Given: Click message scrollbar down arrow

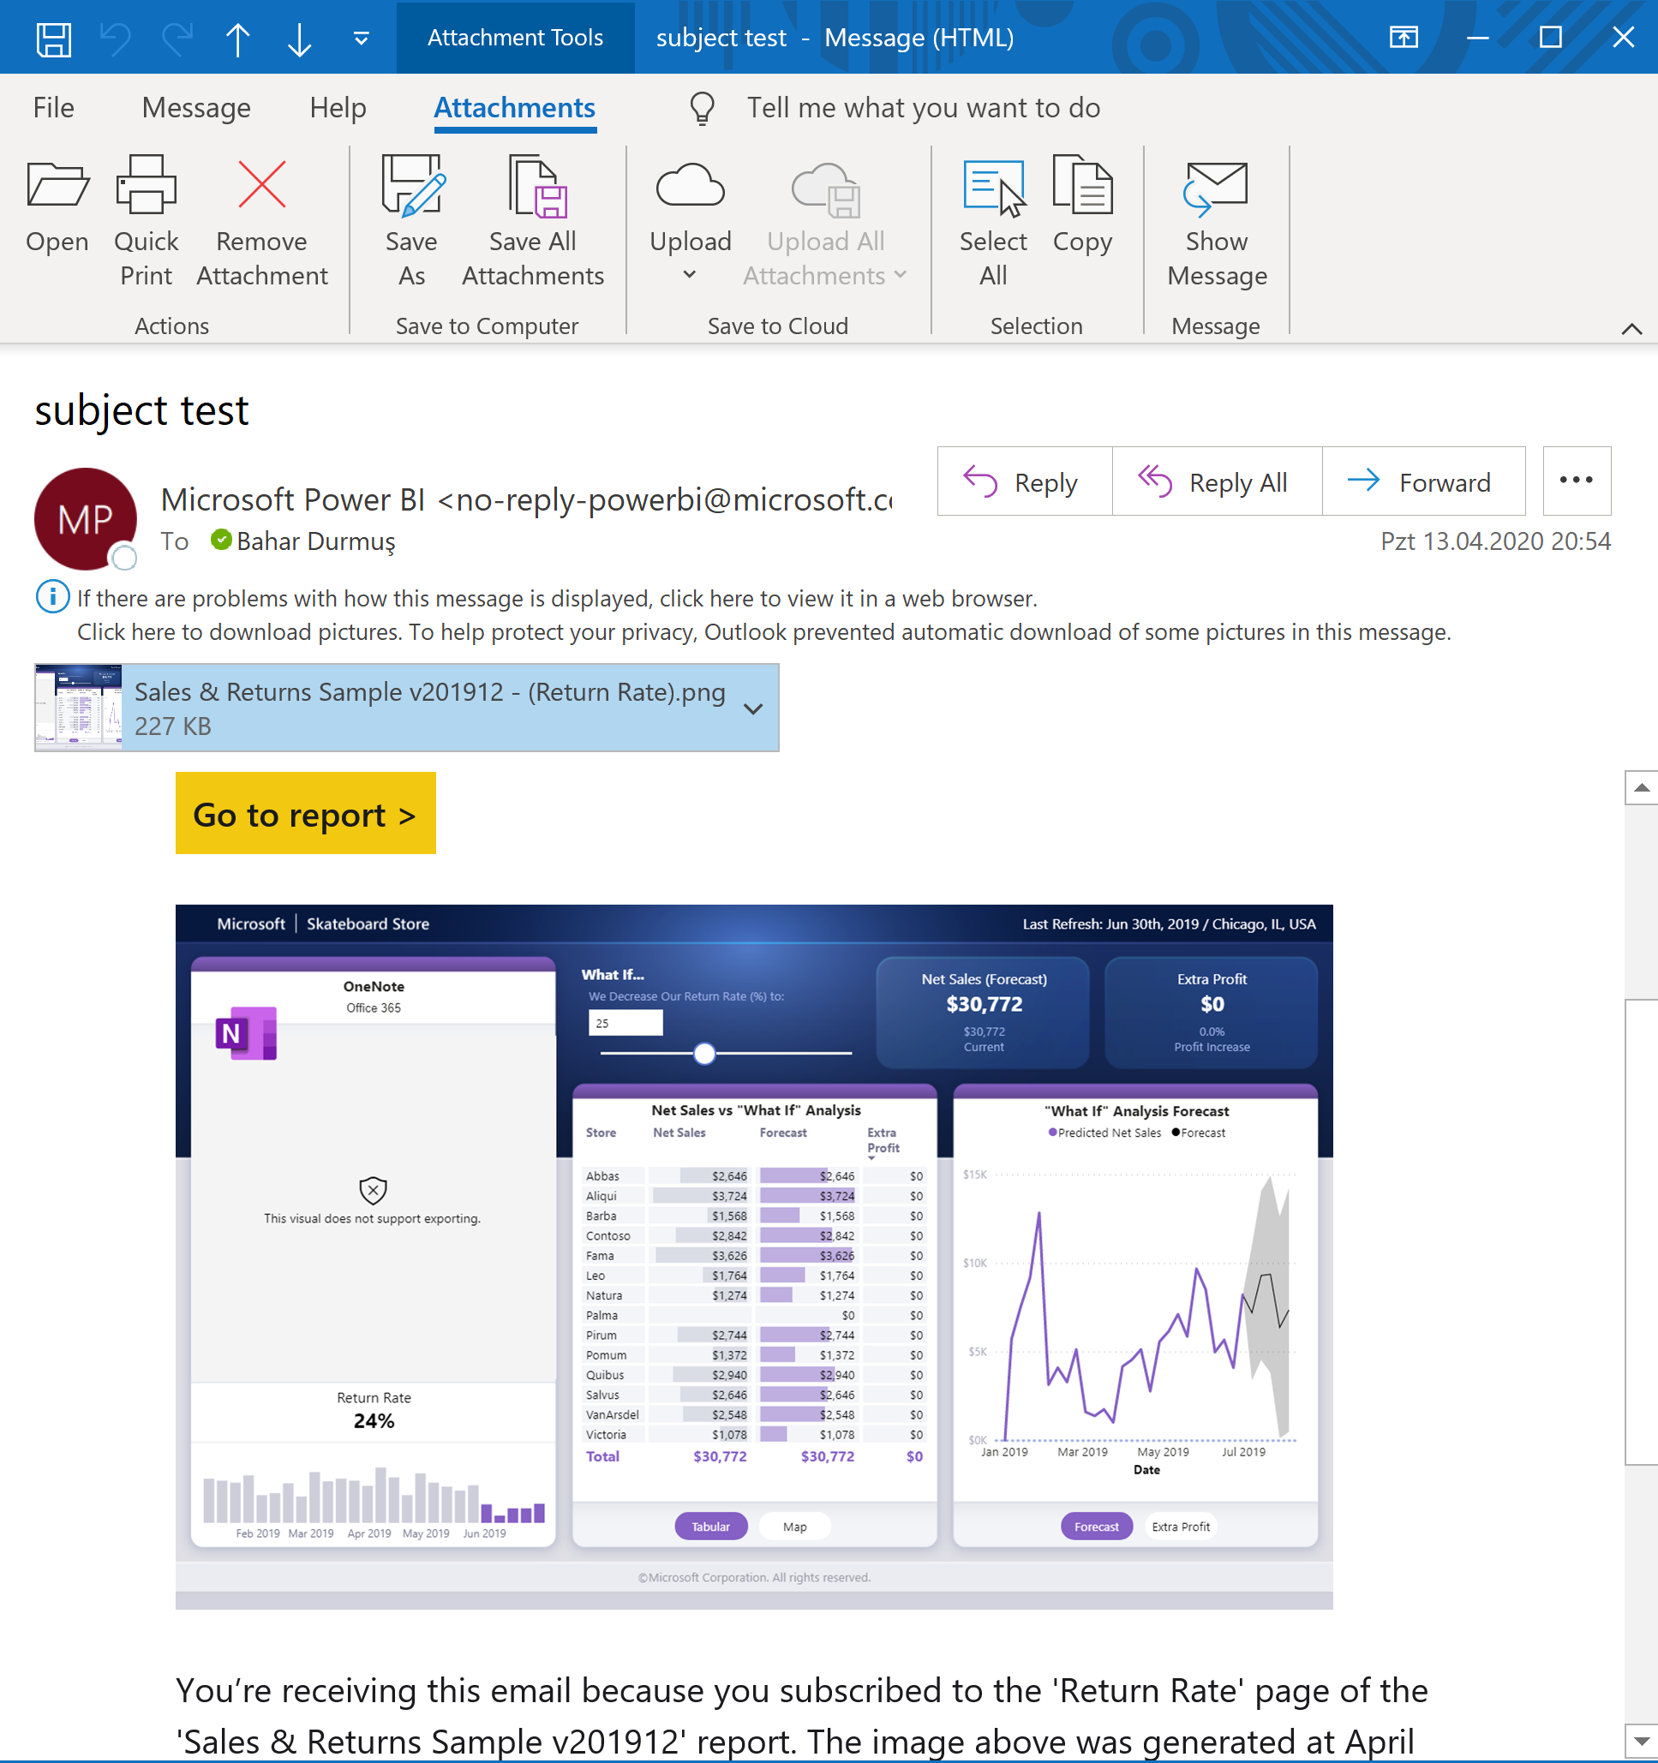Looking at the screenshot, I should (1641, 1741).
